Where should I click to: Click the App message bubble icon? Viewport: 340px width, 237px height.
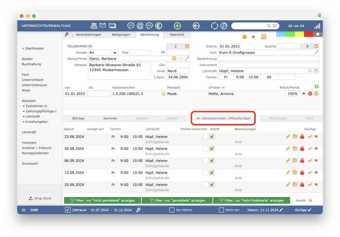click(149, 26)
